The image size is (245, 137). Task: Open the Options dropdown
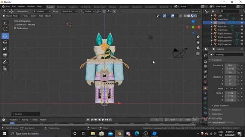click(x=195, y=11)
